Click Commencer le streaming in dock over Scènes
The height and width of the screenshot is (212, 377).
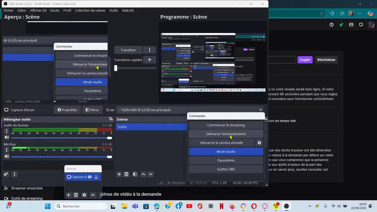click(226, 125)
